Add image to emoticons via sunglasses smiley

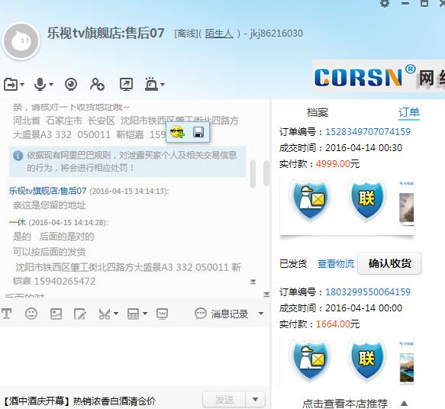[x=177, y=132]
